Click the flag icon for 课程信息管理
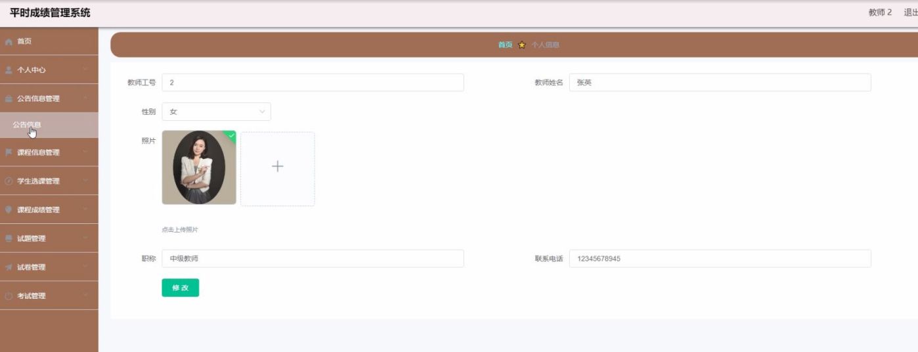The image size is (918, 352). click(9, 152)
